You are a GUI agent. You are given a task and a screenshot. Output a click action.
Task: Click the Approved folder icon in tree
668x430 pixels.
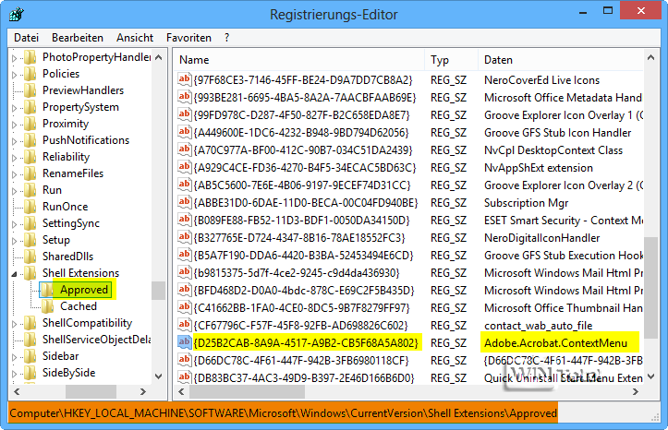pyautogui.click(x=47, y=290)
